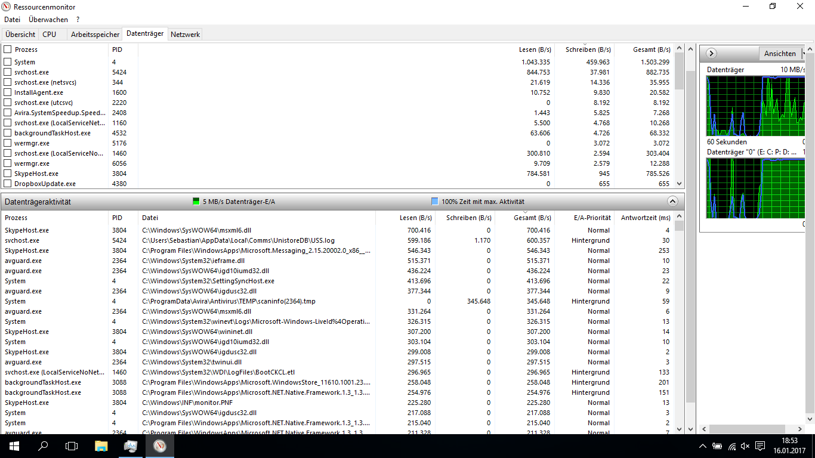Check backgroundTaskHost.exe checkbox
The width and height of the screenshot is (815, 458).
[8, 133]
